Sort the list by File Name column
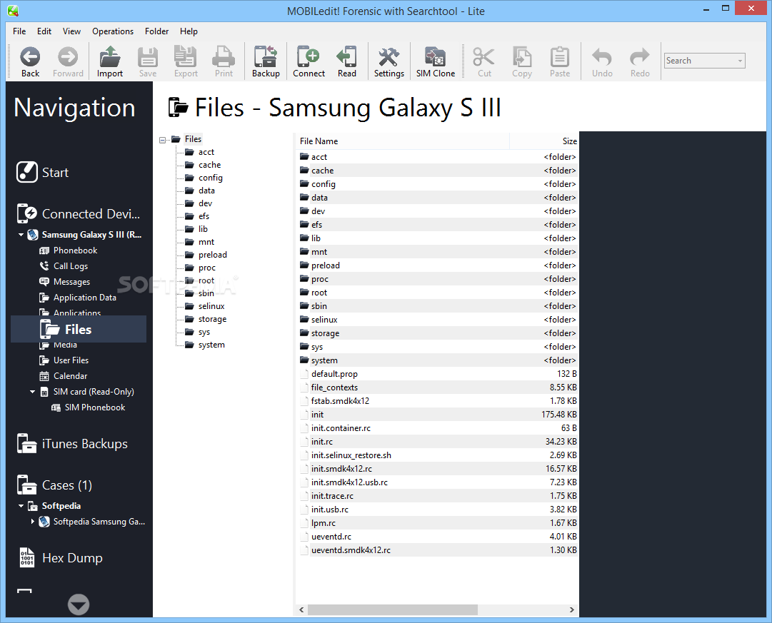 pyautogui.click(x=402, y=141)
